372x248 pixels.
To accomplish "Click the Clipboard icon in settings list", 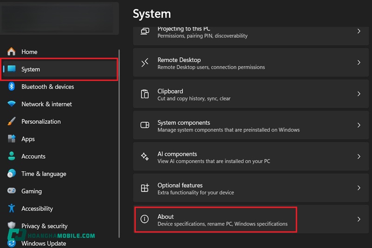I will pos(145,94).
